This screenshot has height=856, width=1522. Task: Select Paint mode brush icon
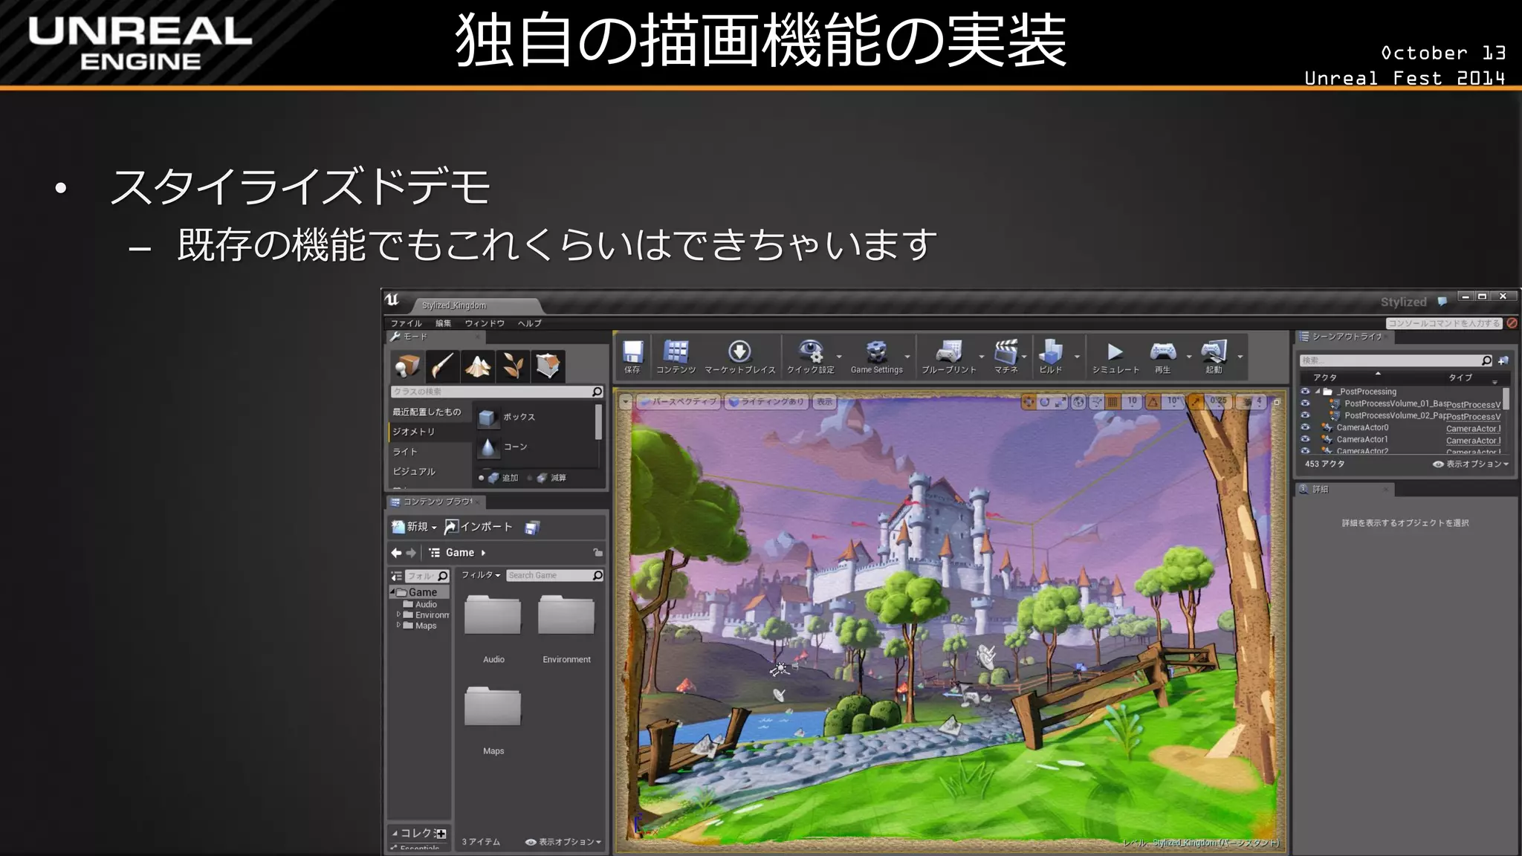(x=442, y=366)
